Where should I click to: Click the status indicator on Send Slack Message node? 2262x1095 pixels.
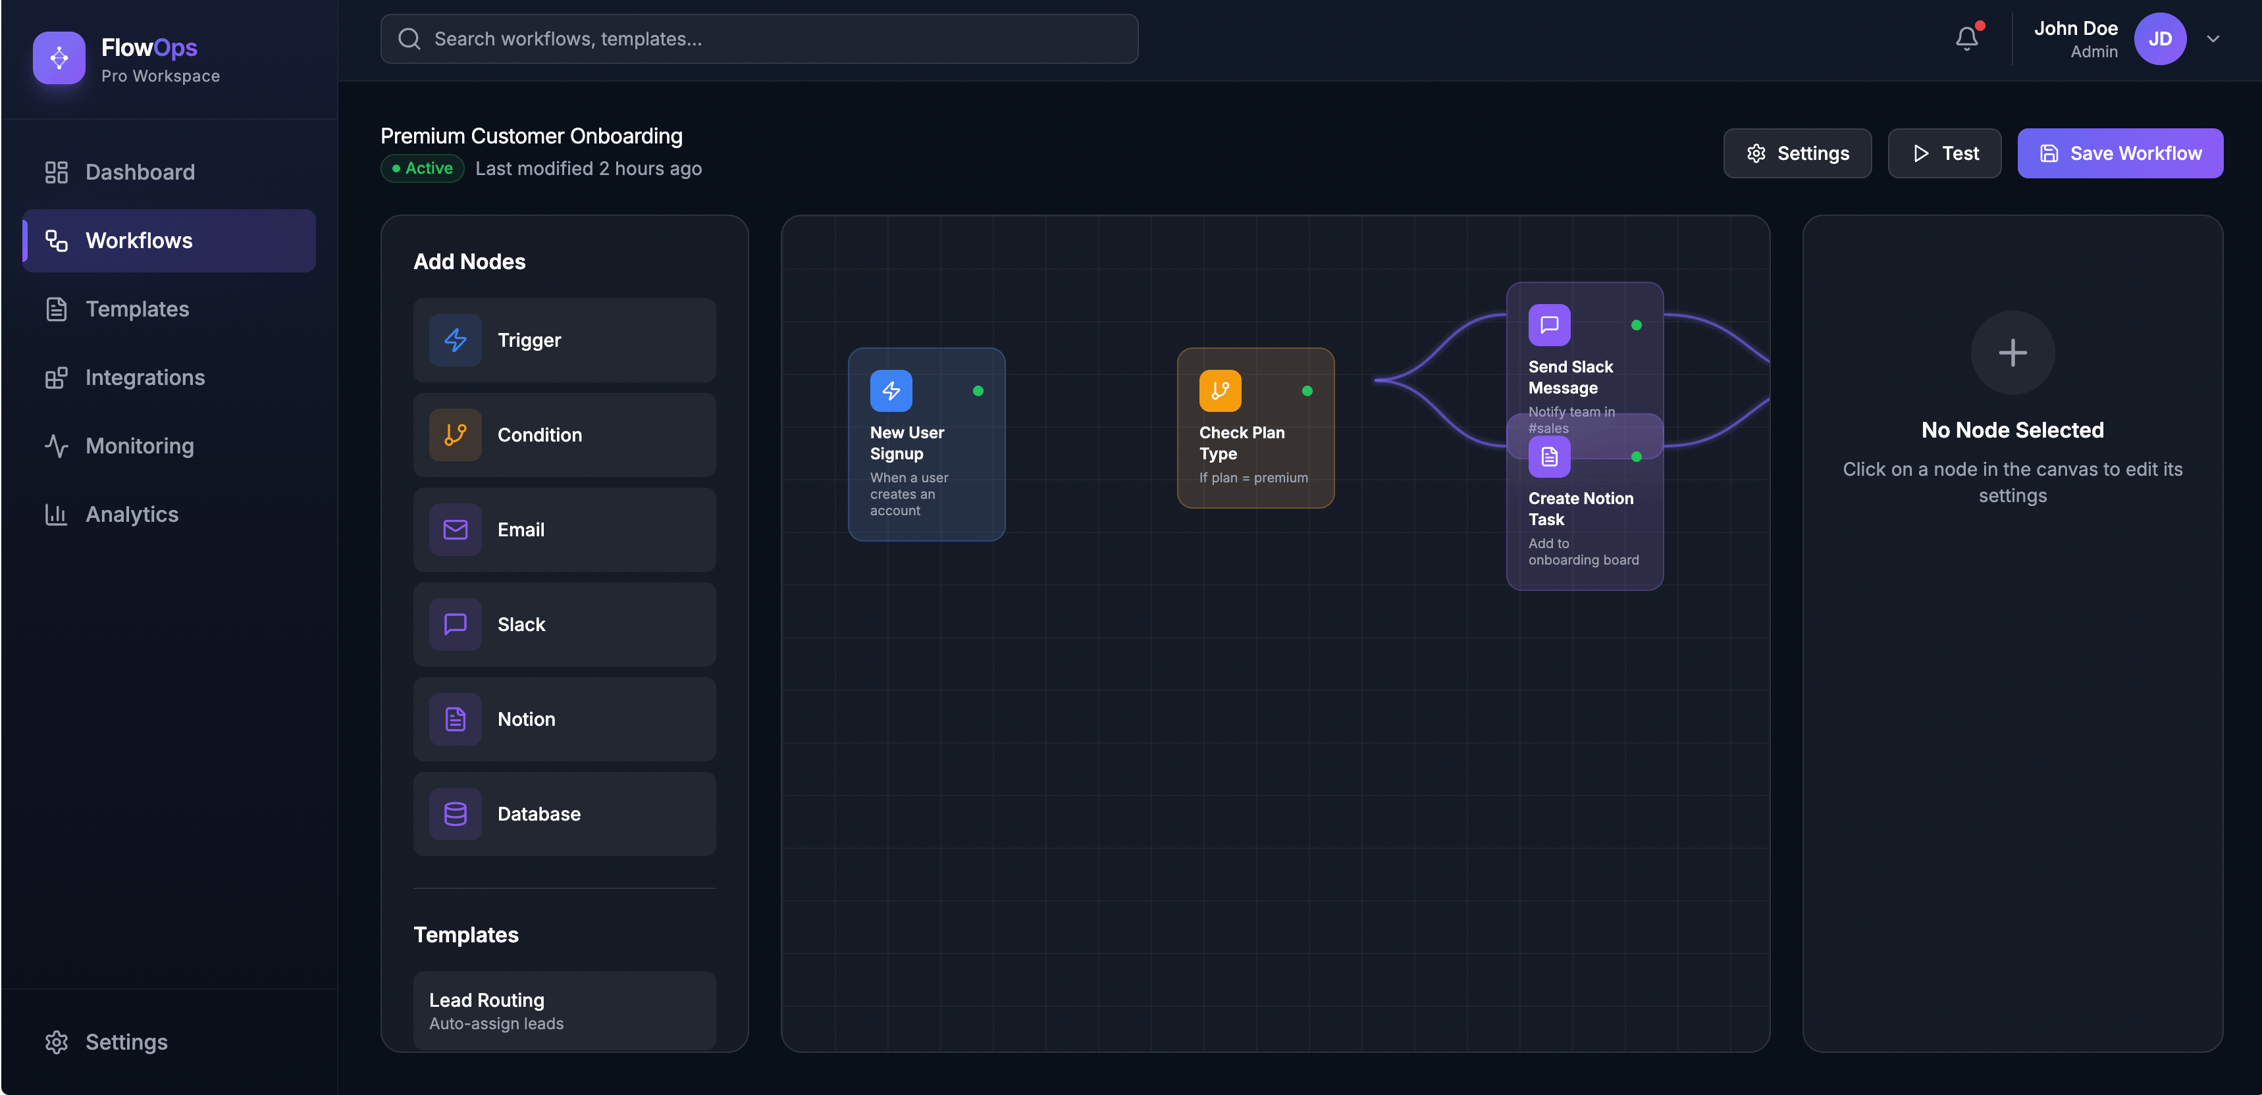(1636, 326)
